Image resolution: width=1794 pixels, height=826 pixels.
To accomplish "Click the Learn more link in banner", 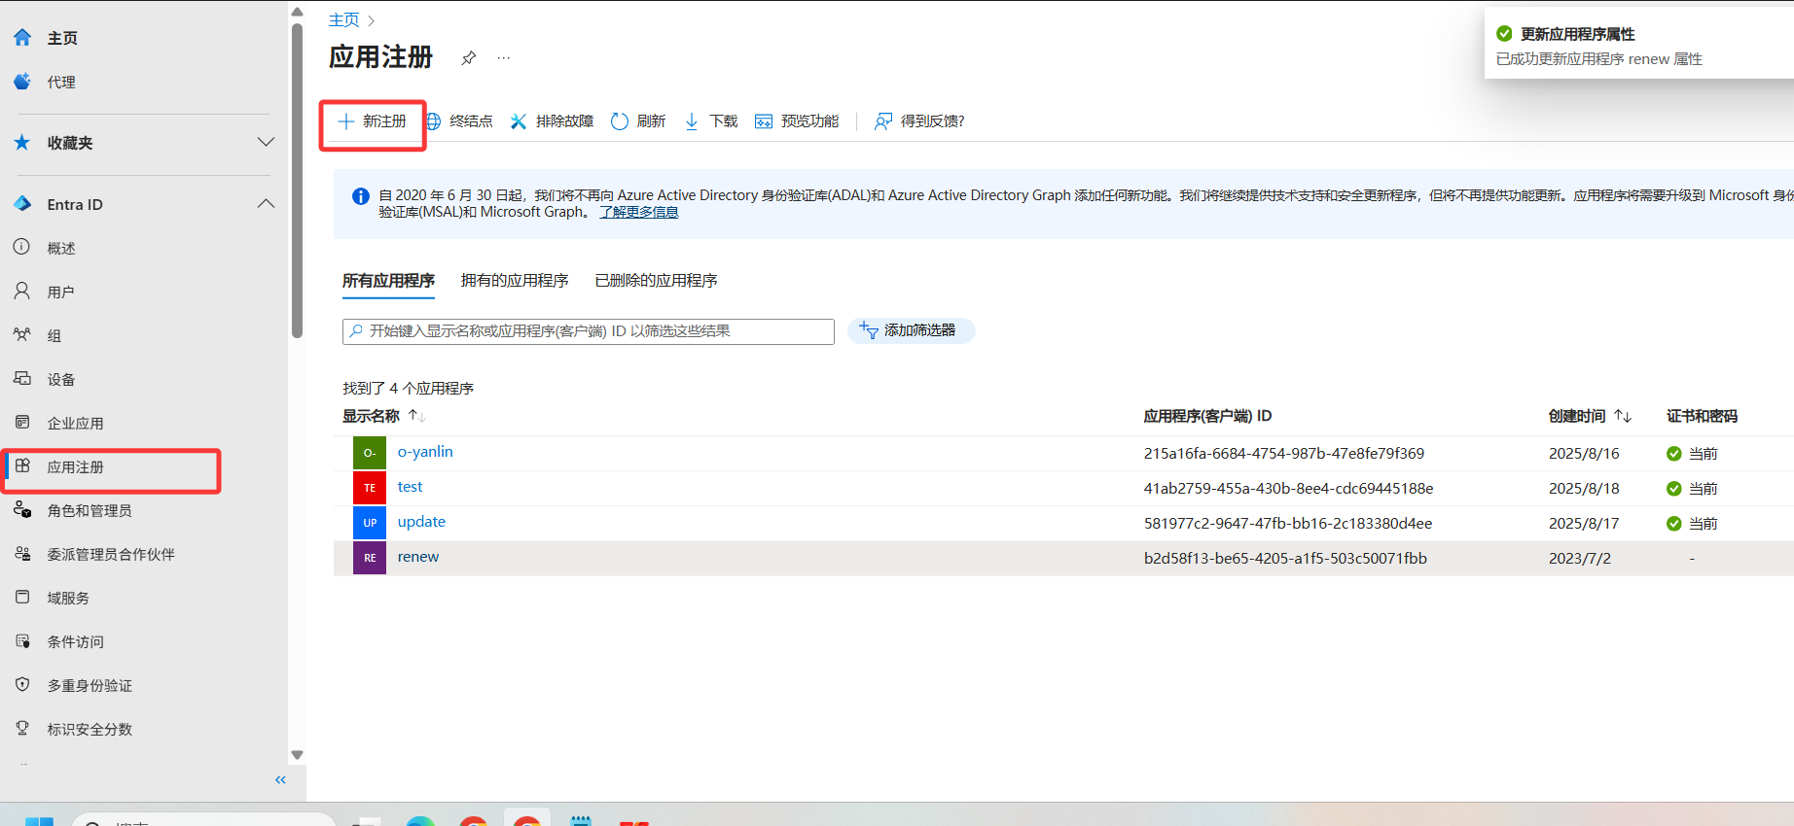I will (638, 212).
